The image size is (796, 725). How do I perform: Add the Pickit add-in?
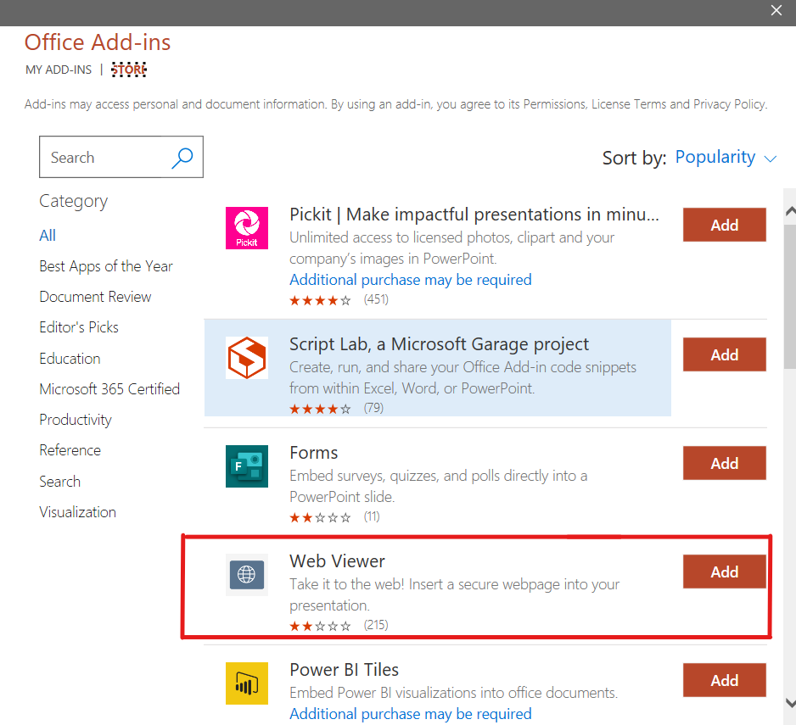click(x=724, y=225)
